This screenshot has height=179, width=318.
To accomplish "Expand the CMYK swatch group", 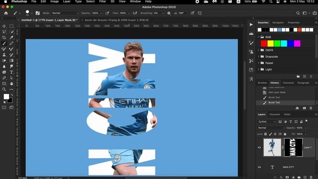I will (x=258, y=50).
